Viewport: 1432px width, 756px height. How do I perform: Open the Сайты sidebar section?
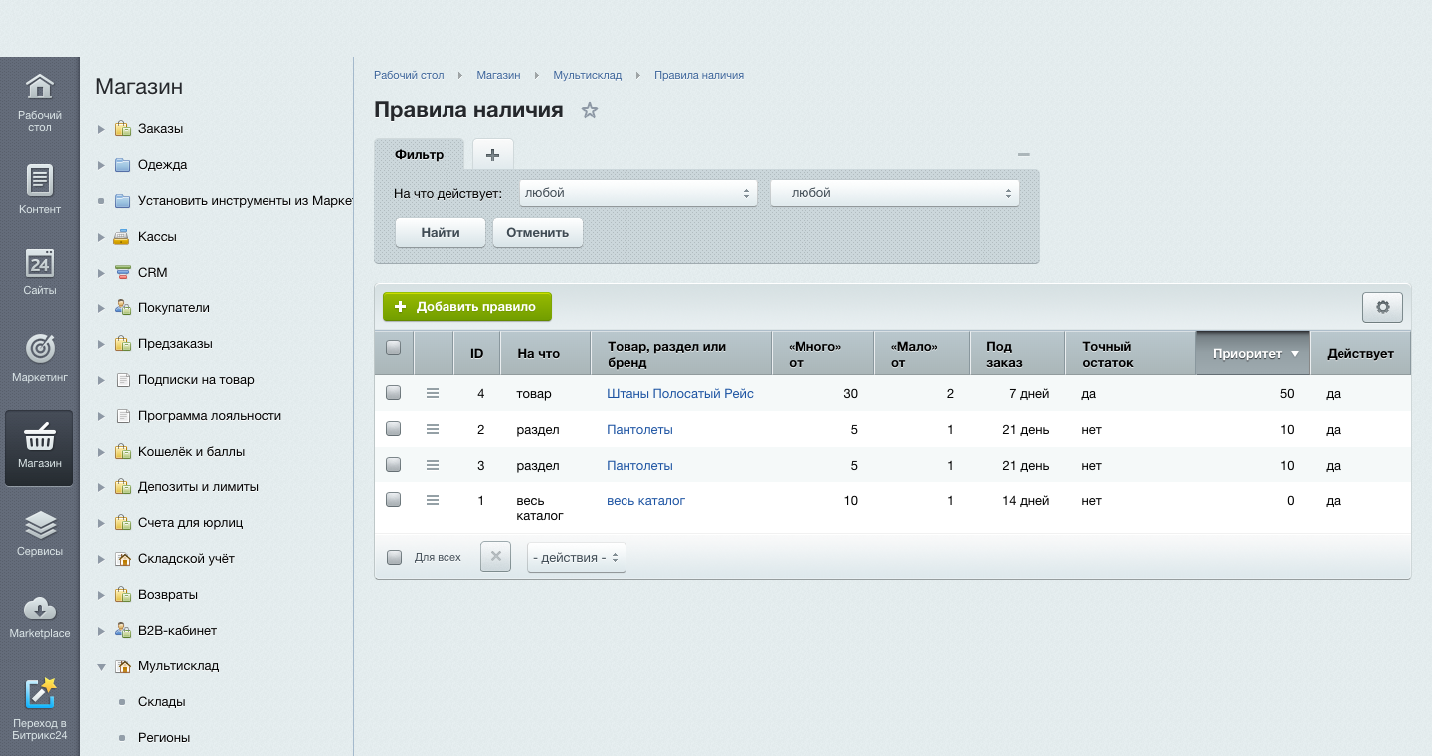[39, 271]
